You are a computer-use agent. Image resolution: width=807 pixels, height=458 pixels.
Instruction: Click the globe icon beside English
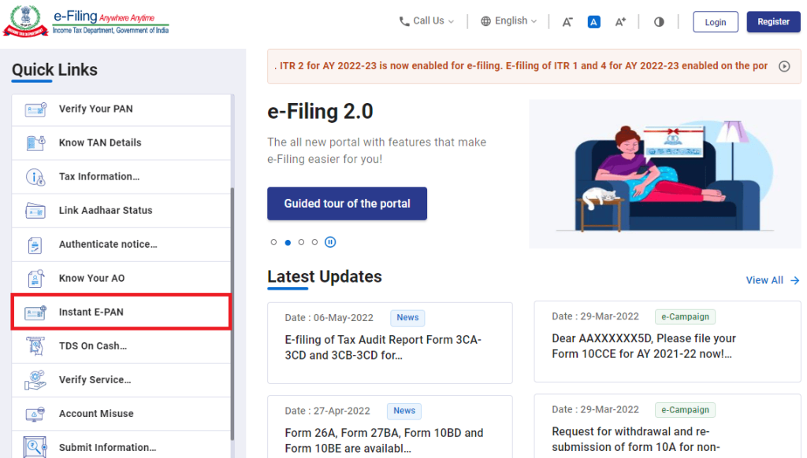[485, 21]
